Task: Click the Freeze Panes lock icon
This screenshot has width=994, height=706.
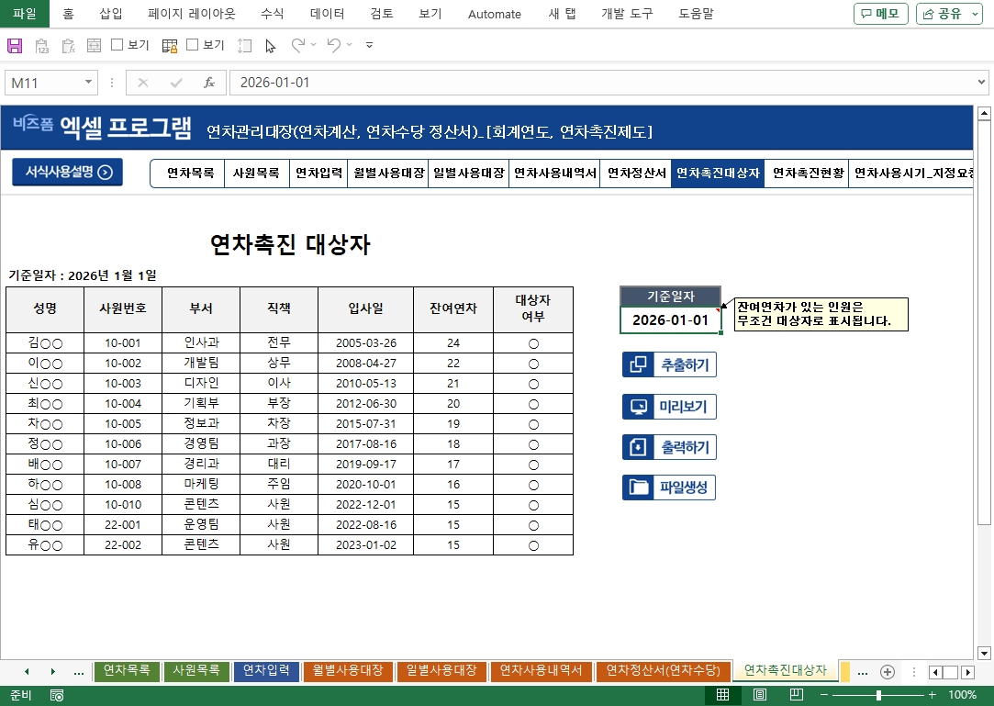Action: pyautogui.click(x=170, y=45)
